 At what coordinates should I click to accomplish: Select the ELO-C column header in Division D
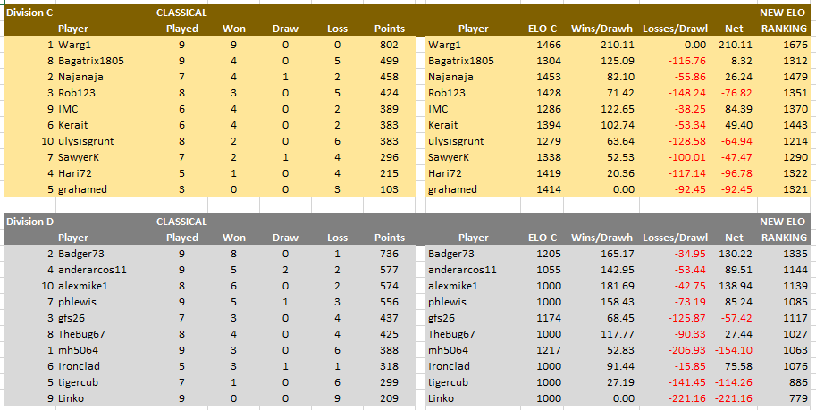point(543,238)
